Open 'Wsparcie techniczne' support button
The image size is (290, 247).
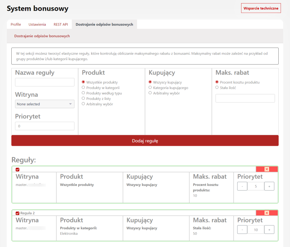point(261,8)
